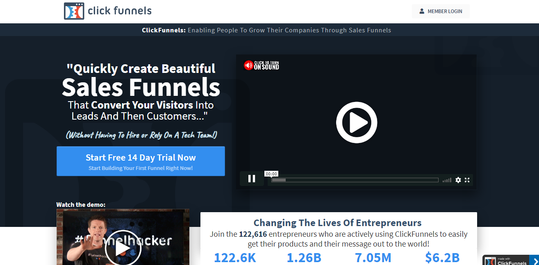539x265 pixels.
Task: Open the Member Login button
Action: pos(441,11)
